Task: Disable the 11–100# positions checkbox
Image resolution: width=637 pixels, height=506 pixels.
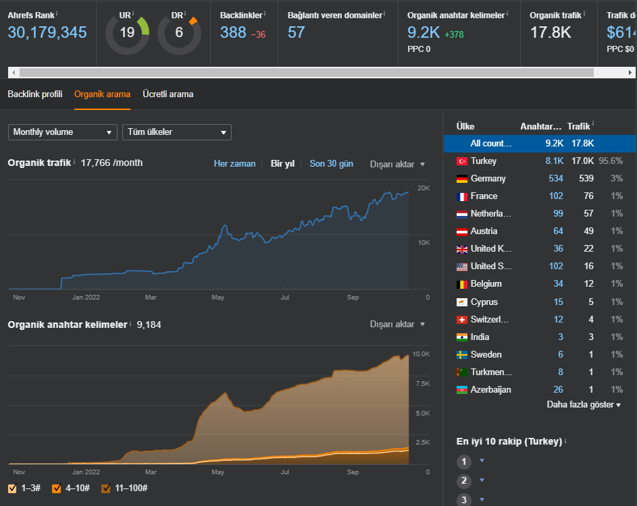Action: pyautogui.click(x=105, y=488)
